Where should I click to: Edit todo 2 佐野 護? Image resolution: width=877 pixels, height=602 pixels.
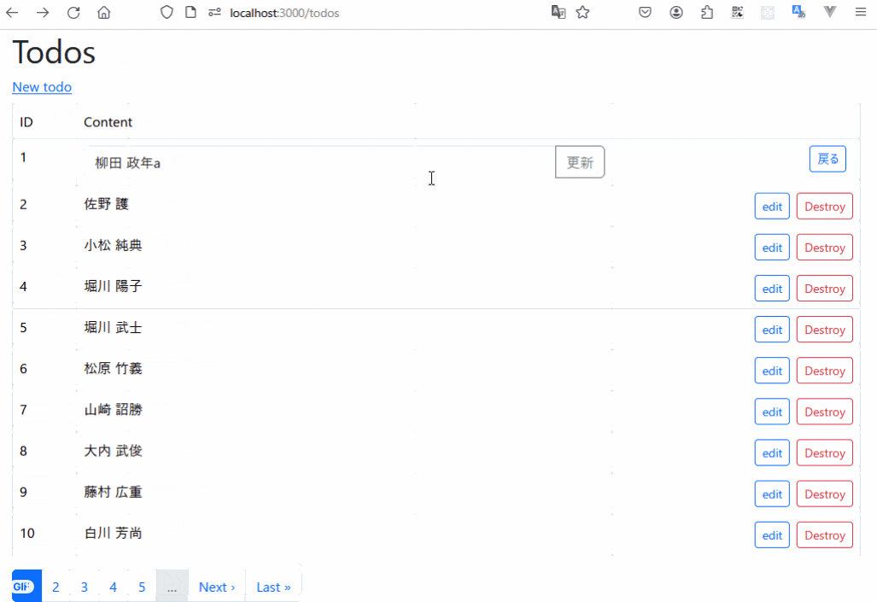(772, 207)
